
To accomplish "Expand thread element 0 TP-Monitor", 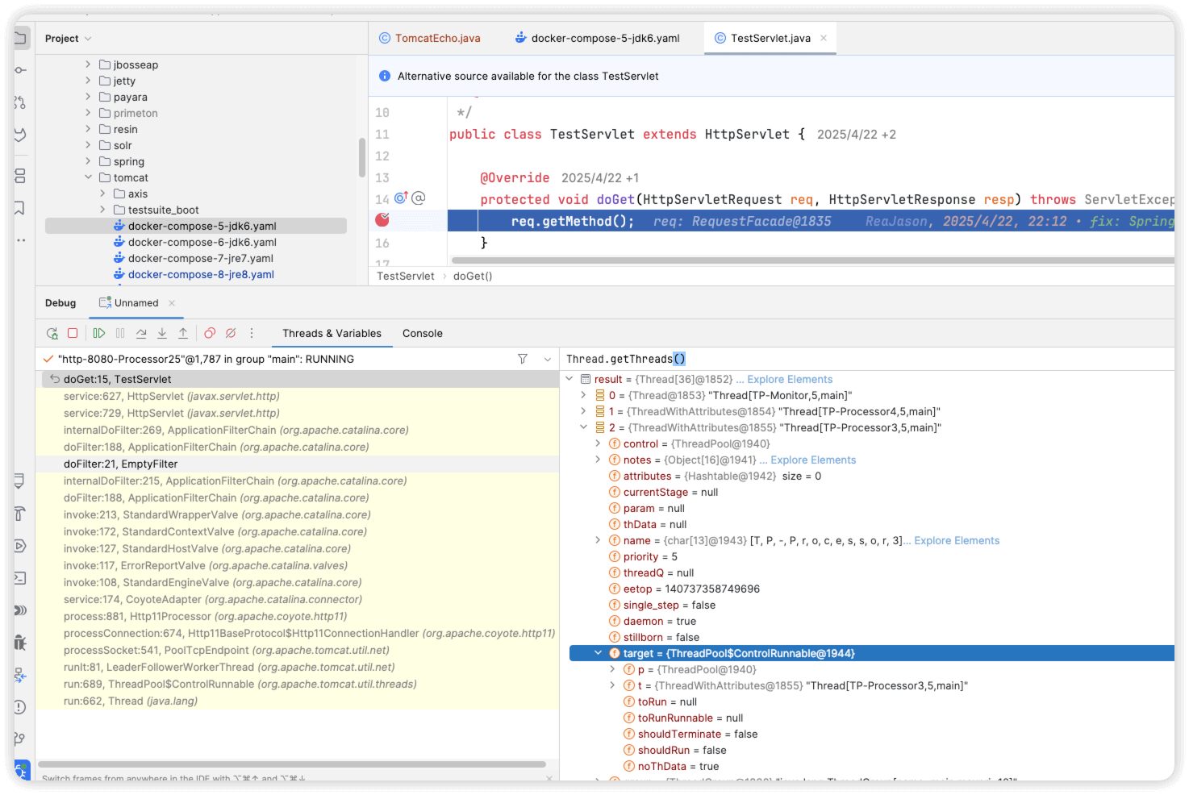I will coord(583,395).
